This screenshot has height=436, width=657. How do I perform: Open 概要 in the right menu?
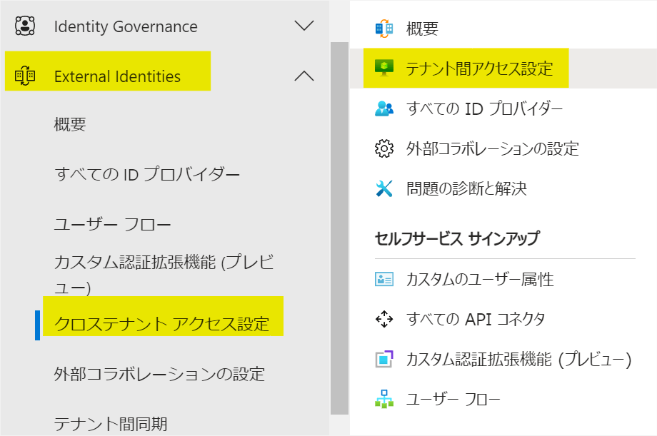point(422,29)
